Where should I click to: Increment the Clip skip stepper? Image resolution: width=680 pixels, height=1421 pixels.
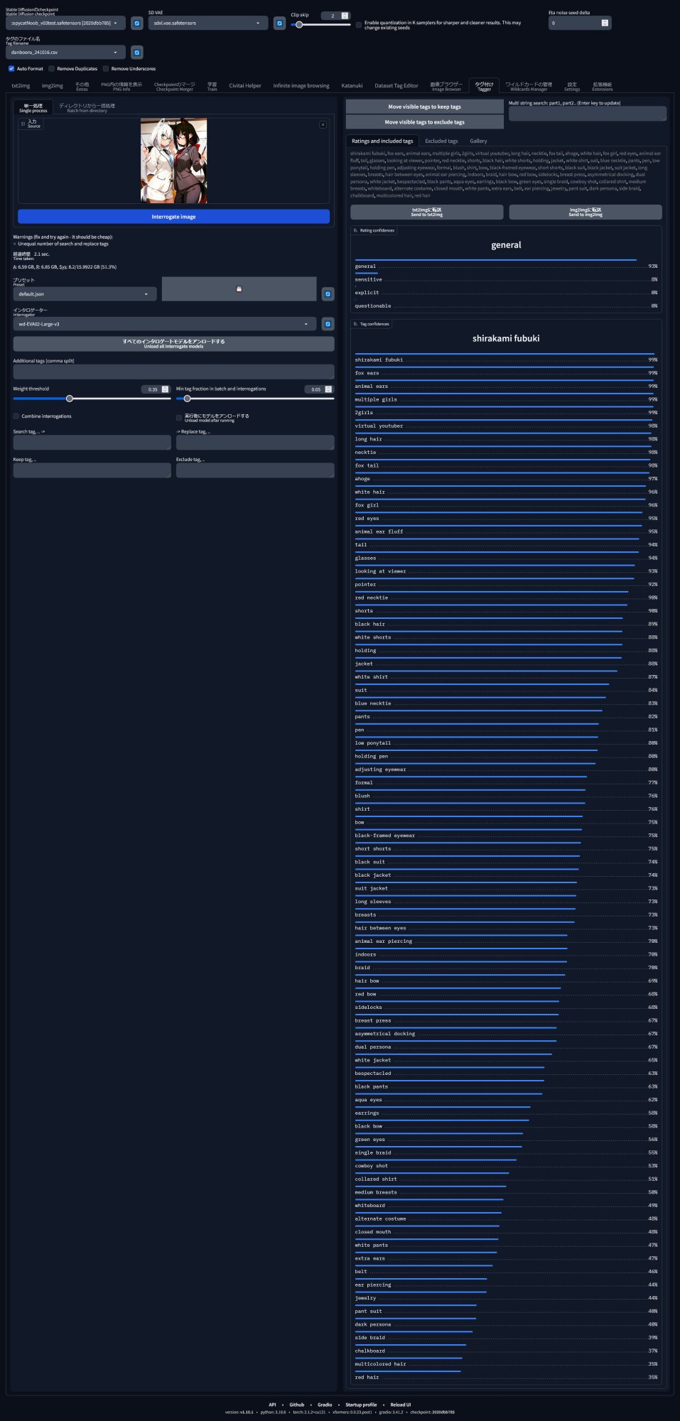point(345,13)
